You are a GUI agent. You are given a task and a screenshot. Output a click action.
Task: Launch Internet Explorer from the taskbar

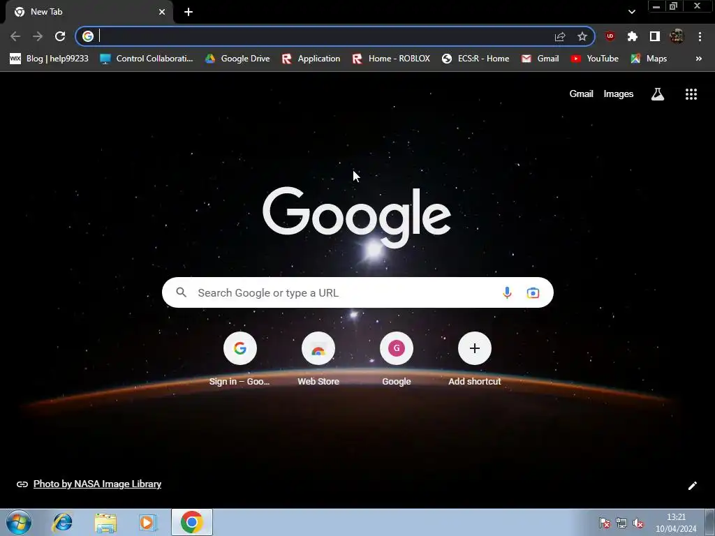[x=62, y=522]
